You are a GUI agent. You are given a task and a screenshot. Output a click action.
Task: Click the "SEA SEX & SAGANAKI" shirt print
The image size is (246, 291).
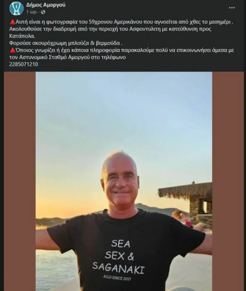coord(119,256)
